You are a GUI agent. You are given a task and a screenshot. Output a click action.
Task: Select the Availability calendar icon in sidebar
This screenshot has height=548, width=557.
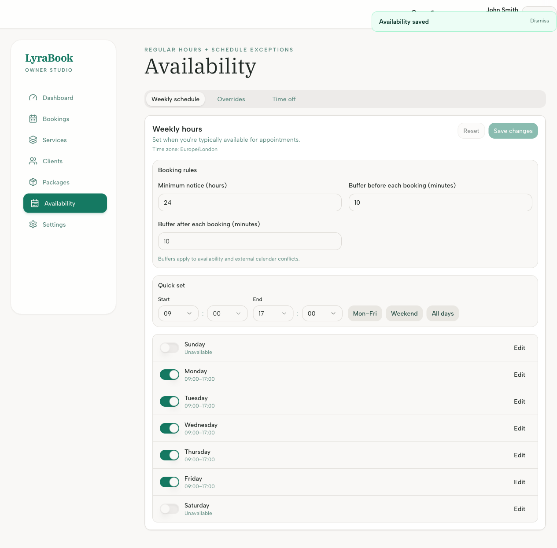pyautogui.click(x=35, y=203)
